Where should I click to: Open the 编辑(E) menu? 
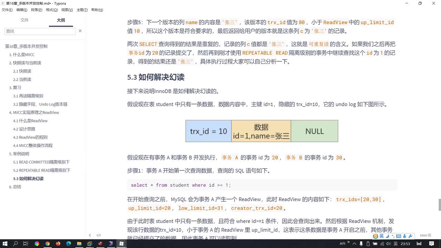22,10
